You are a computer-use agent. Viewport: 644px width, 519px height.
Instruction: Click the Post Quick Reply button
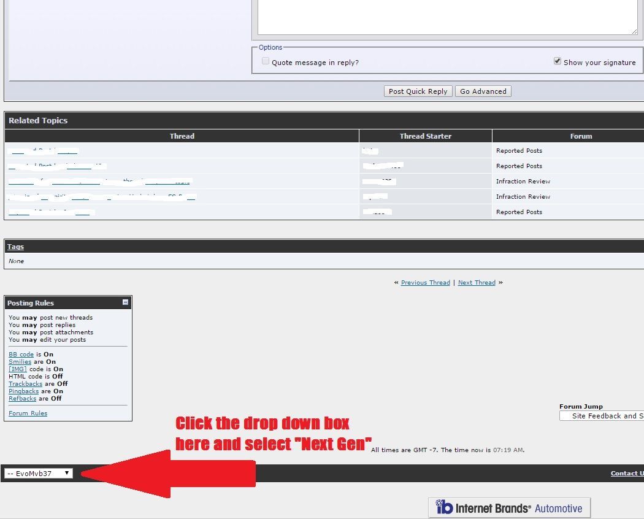pyautogui.click(x=418, y=91)
